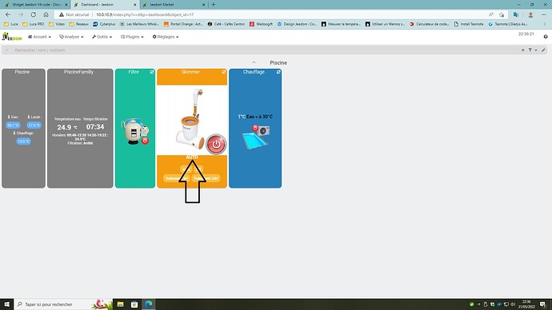552x310 pixels.
Task: Toggle the Skimmer red power button
Action: coord(216,144)
